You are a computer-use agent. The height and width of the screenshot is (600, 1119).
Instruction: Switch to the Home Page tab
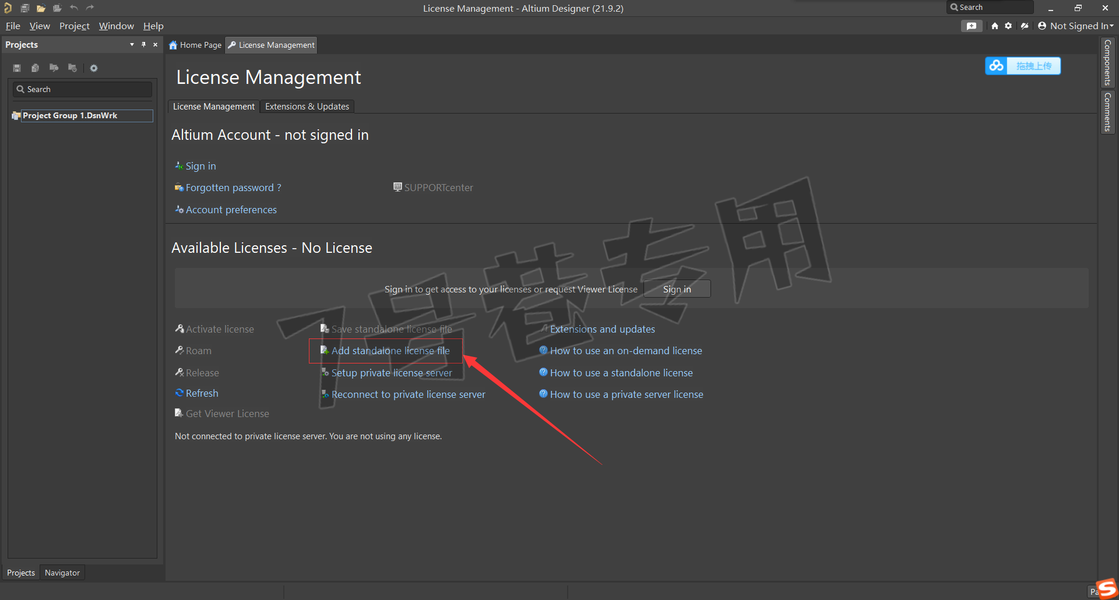(x=195, y=45)
